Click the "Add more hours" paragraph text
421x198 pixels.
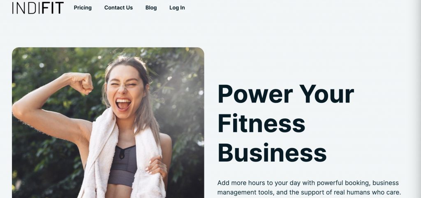tap(309, 188)
